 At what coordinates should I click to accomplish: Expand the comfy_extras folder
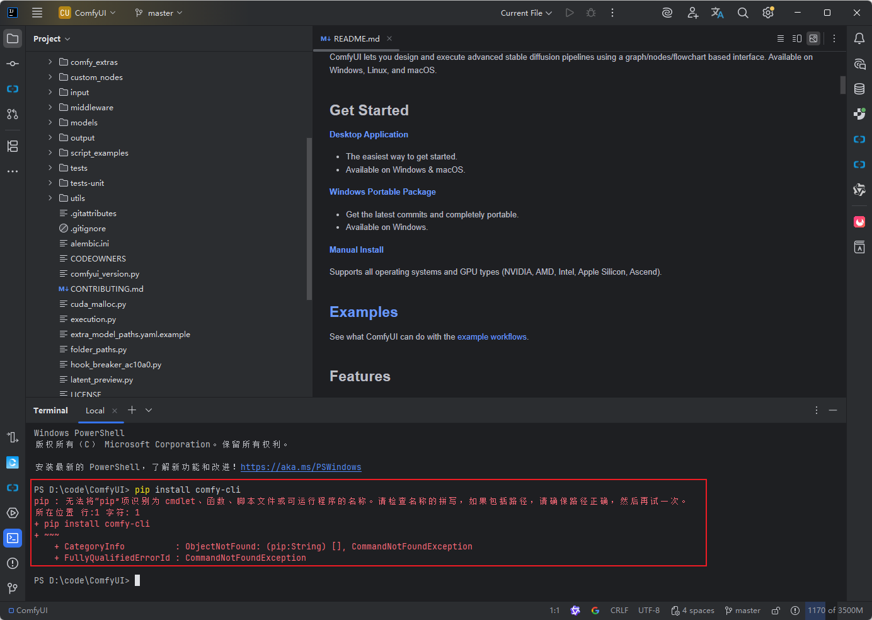click(50, 62)
